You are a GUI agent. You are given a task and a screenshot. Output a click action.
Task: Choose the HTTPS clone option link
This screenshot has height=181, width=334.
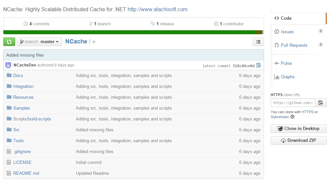coord(307,112)
